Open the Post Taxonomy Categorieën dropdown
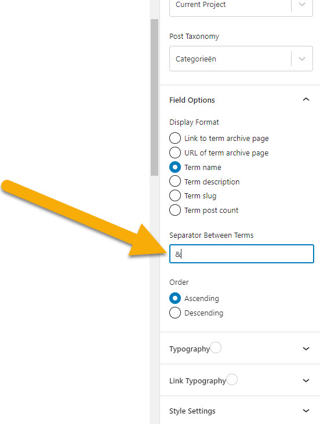This screenshot has height=424, width=320. [241, 59]
